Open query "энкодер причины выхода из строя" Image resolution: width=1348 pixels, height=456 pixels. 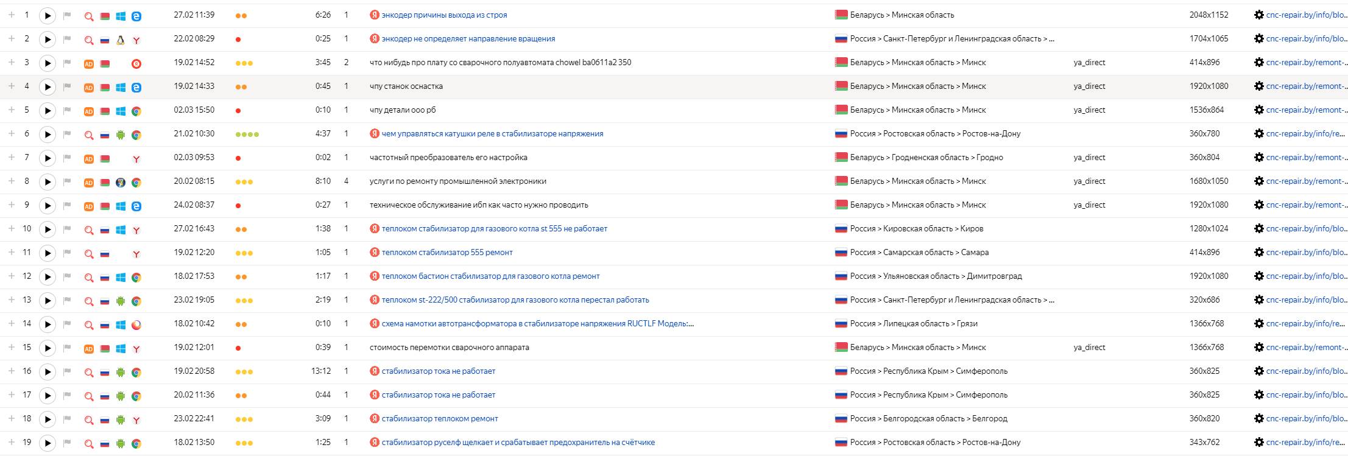point(444,15)
